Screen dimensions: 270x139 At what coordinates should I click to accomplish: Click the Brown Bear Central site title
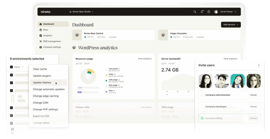[94, 33]
